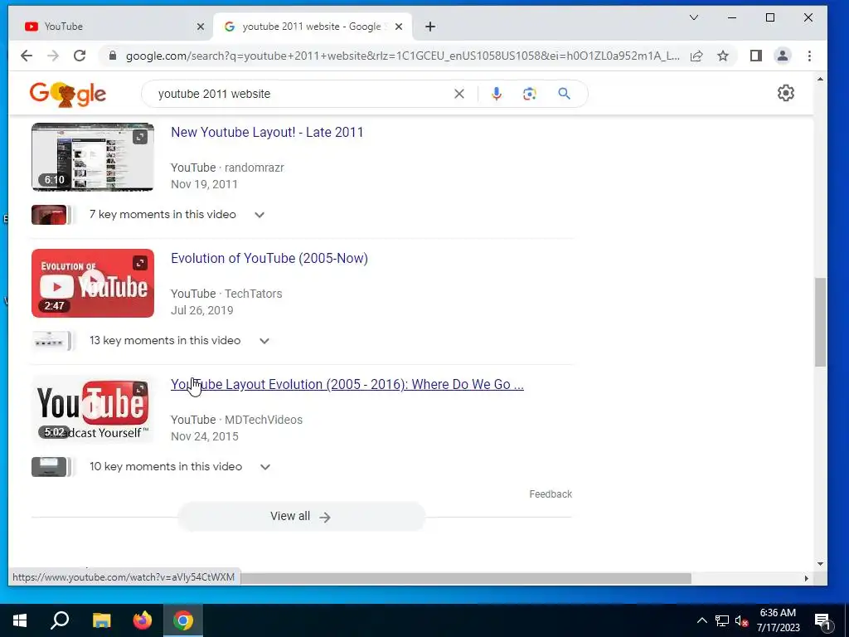This screenshot has height=637, width=849.
Task: Open the Chrome three-dot menu
Action: click(809, 56)
